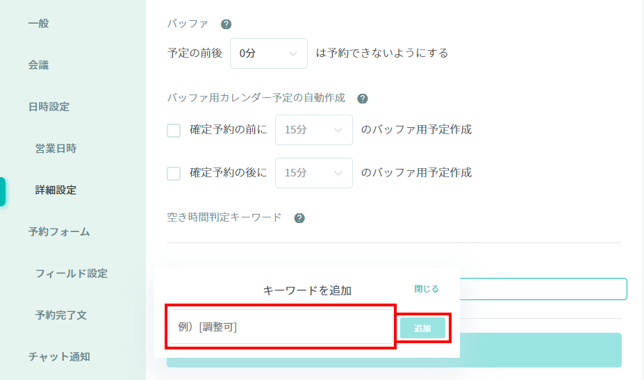The image size is (644, 380).
Task: Go to 一般 in the sidebar
Action: (x=39, y=24)
